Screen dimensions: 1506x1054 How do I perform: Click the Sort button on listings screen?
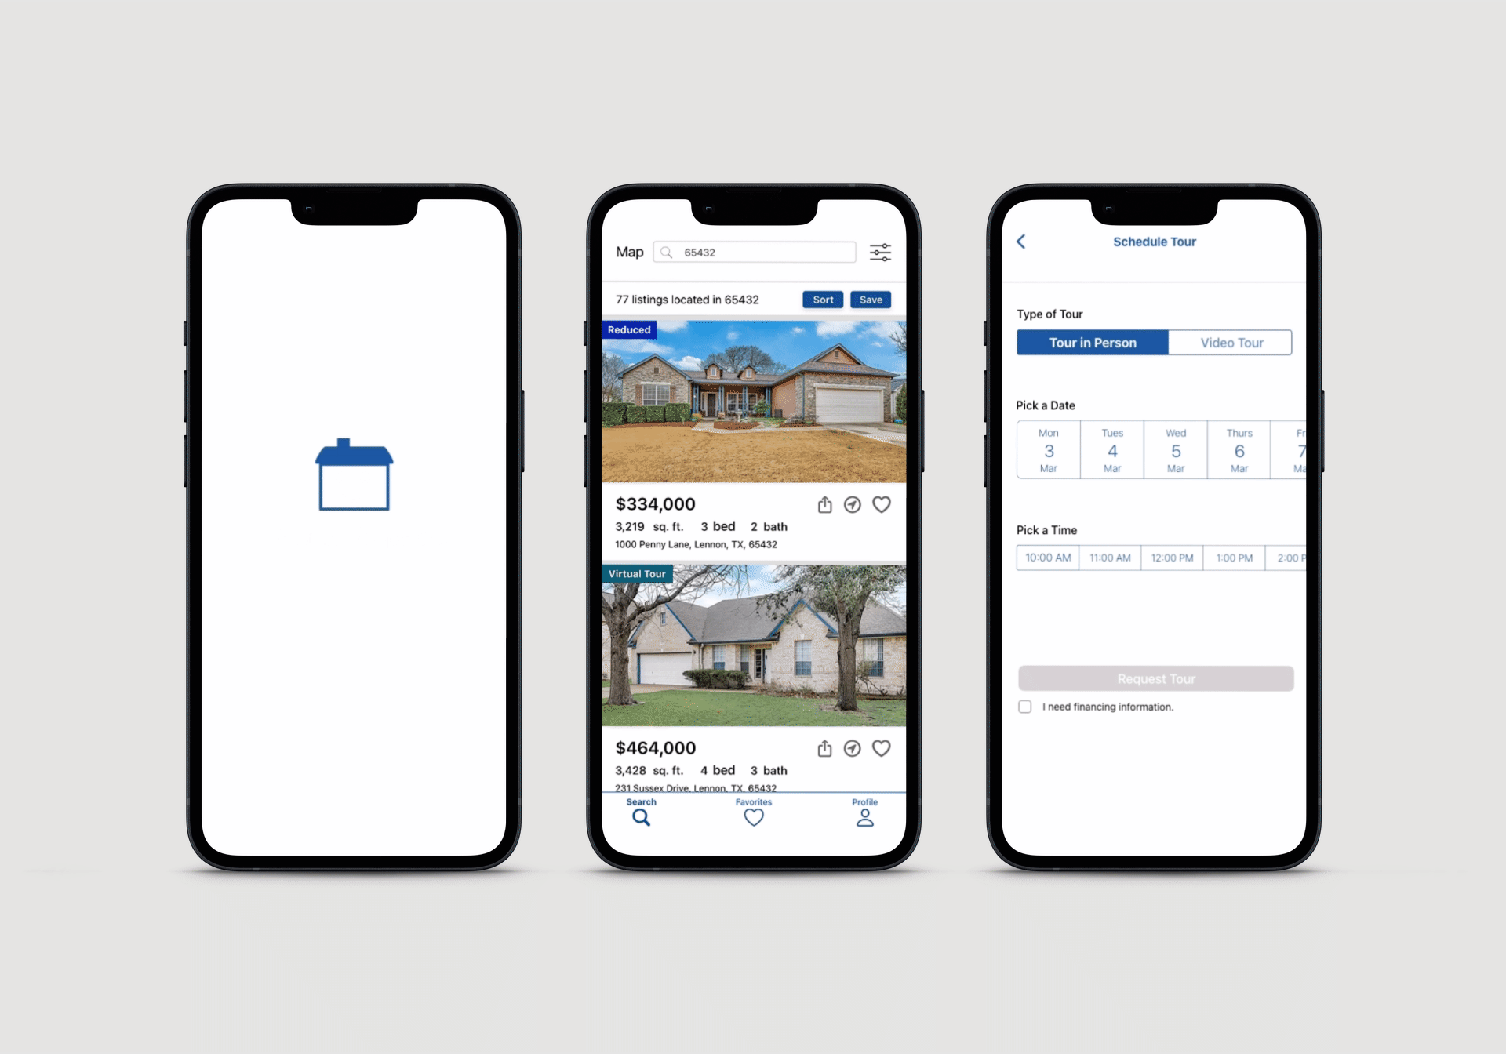(823, 300)
